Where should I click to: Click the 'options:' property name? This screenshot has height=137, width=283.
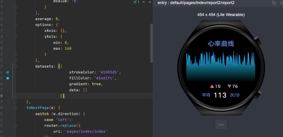point(44,25)
